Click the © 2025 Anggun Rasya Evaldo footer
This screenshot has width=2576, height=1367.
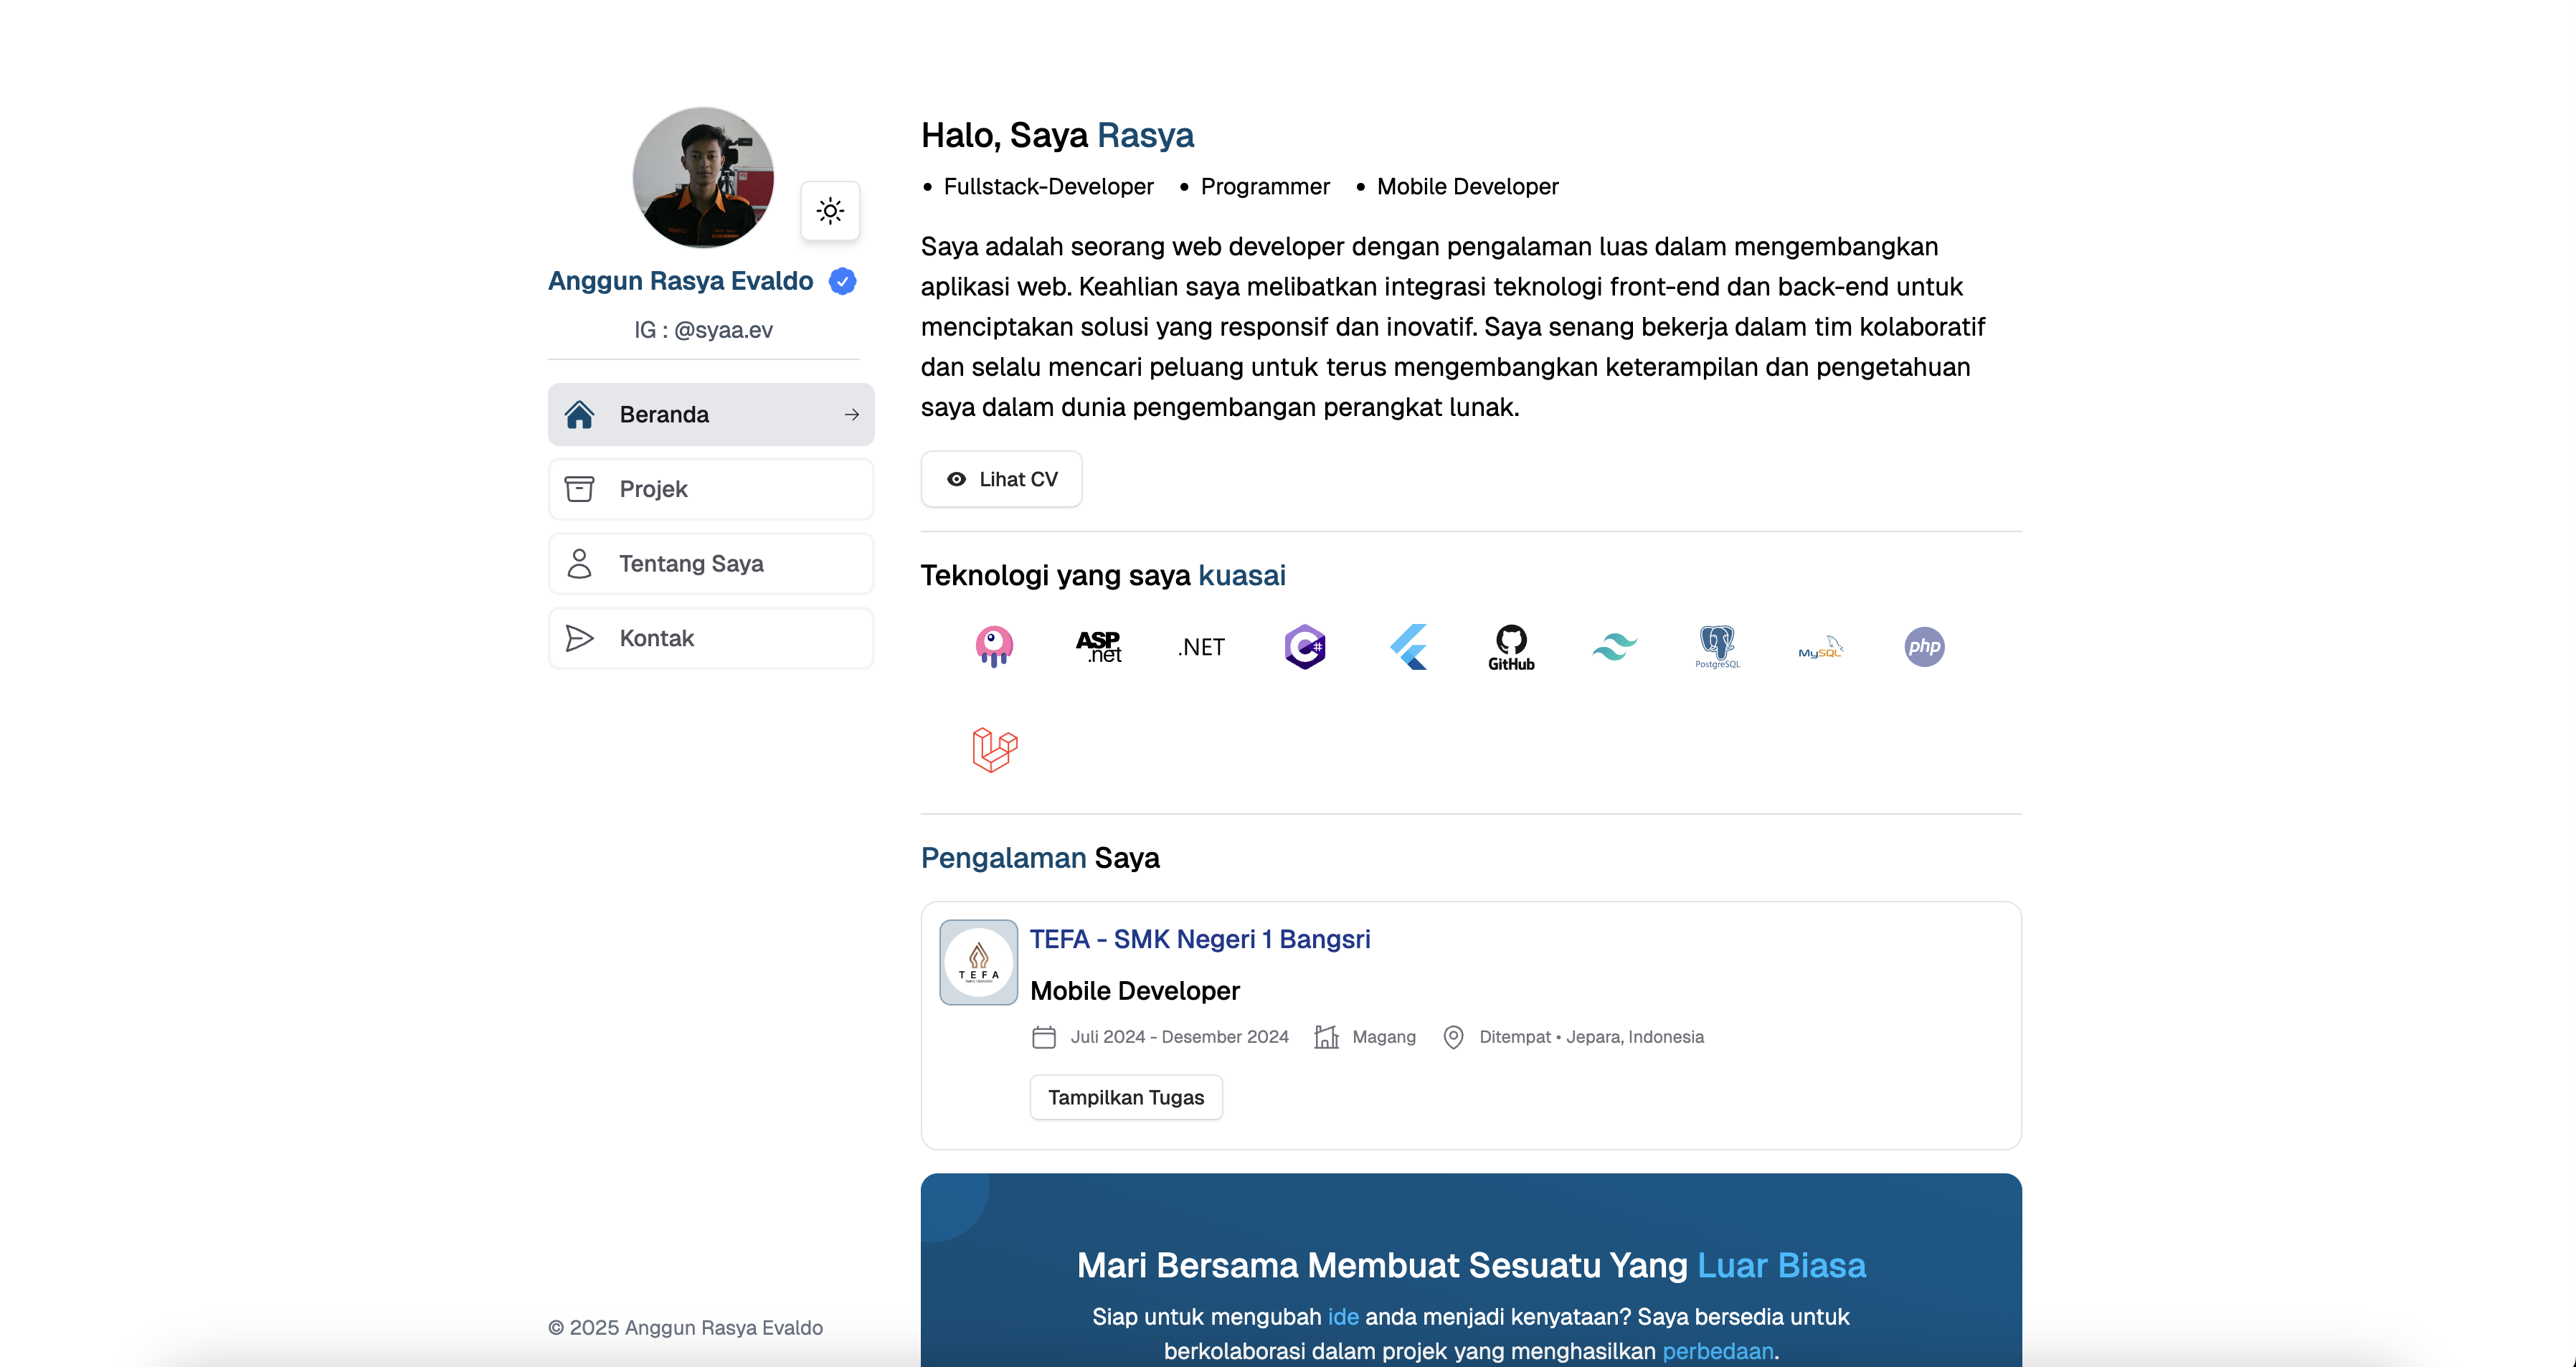(685, 1328)
